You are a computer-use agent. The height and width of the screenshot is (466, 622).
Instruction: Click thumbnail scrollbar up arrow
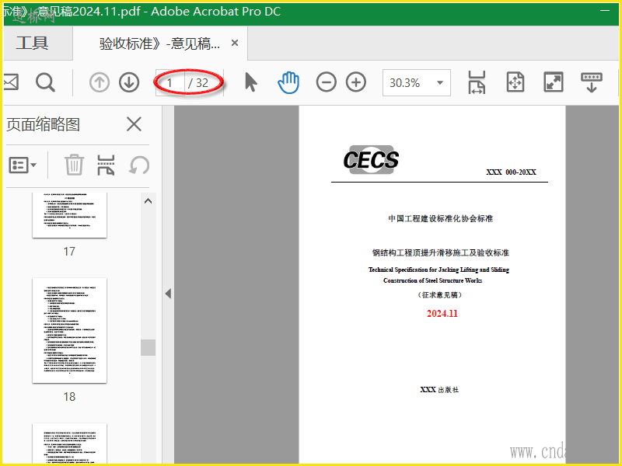pyautogui.click(x=148, y=201)
